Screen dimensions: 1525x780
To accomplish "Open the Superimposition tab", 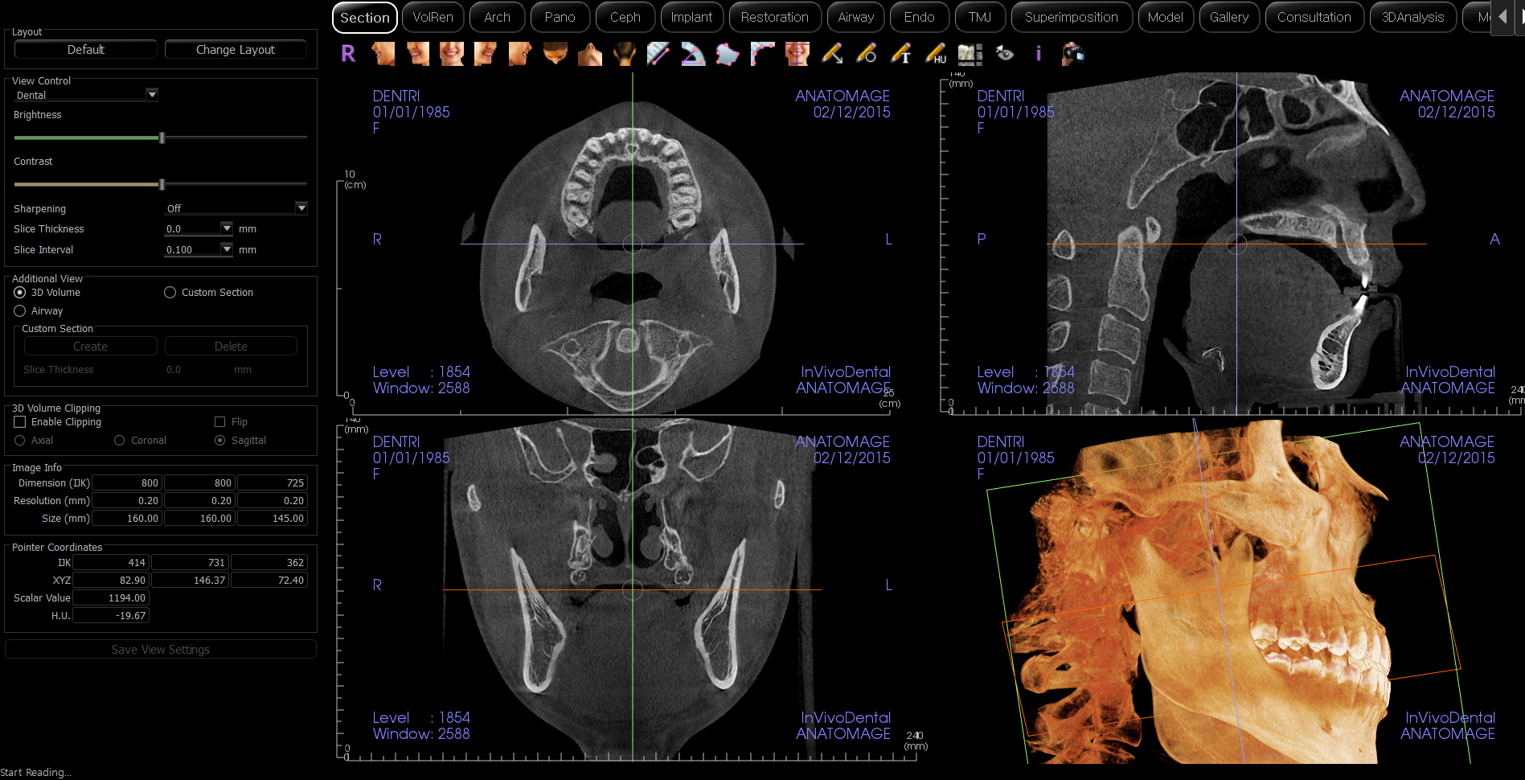I will point(1071,17).
